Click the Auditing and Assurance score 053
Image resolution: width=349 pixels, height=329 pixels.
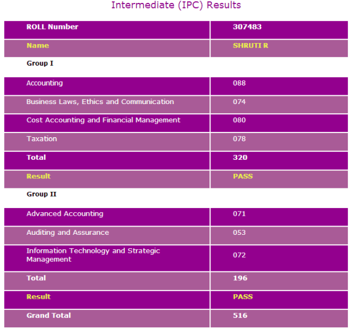[x=239, y=233]
